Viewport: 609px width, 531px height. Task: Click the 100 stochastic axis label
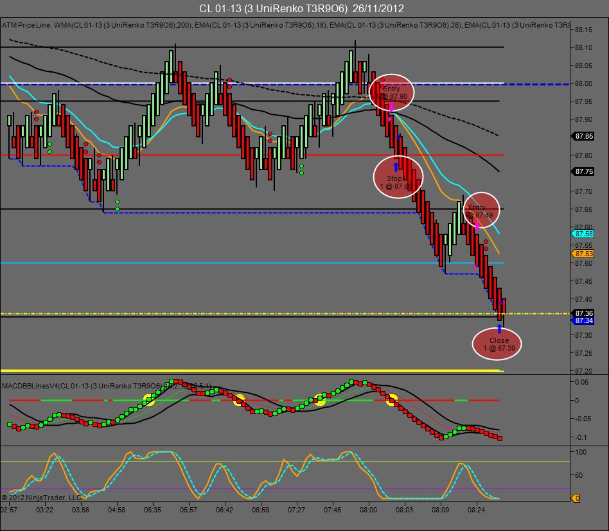pyautogui.click(x=581, y=452)
